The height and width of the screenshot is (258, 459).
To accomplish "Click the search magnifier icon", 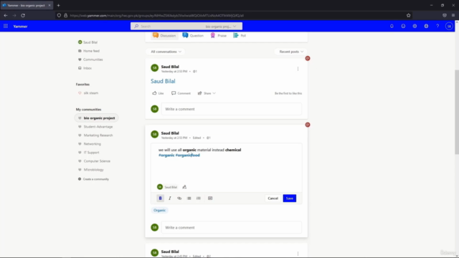I will click(136, 27).
